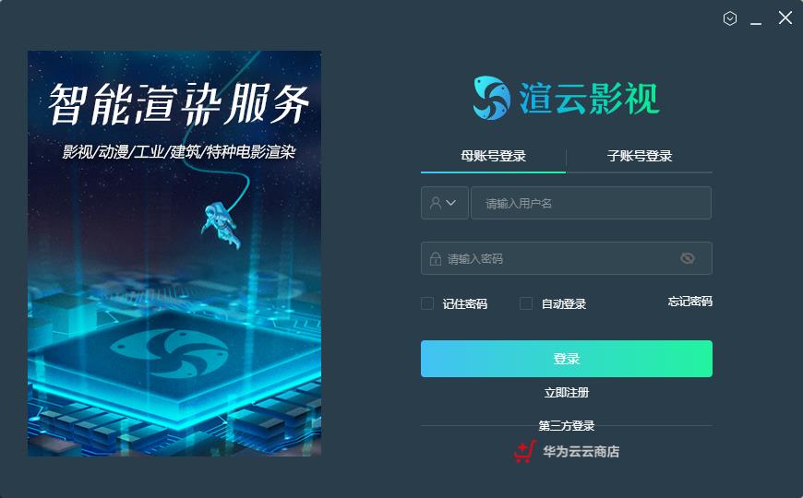Click the 渲云影视 swirl logo
The image size is (803, 498).
[492, 98]
